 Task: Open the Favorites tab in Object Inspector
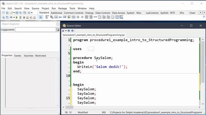(x=29, y=56)
